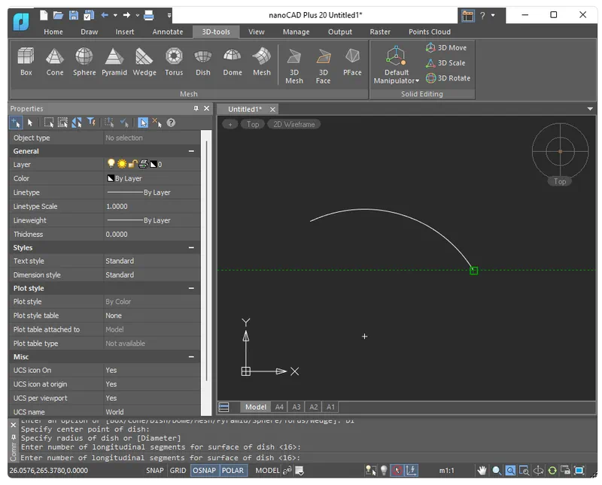This screenshot has height=485, width=602.
Task: Edit the Linetype Scale value field
Action: click(x=152, y=207)
